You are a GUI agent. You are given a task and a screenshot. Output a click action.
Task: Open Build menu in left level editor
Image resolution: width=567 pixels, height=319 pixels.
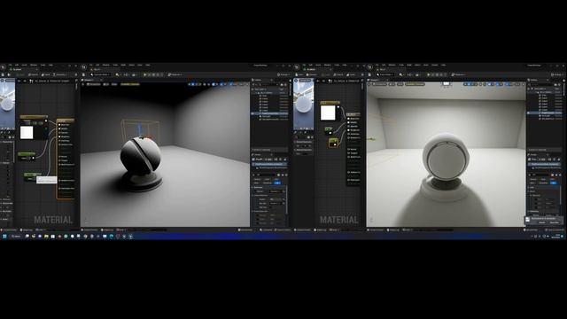tap(123, 65)
